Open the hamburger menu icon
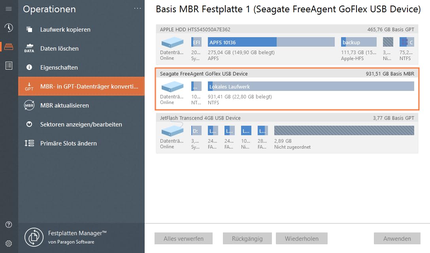The height and width of the screenshot is (253, 430). (x=9, y=9)
